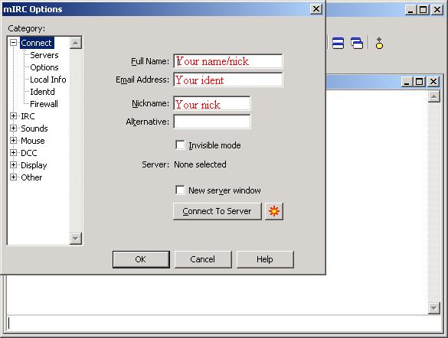Viewport: 448px width, 338px height.
Task: Click the tile windows horizontally toolbar icon
Action: (338, 44)
